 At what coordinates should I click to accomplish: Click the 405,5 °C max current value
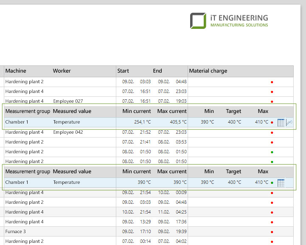177,122
